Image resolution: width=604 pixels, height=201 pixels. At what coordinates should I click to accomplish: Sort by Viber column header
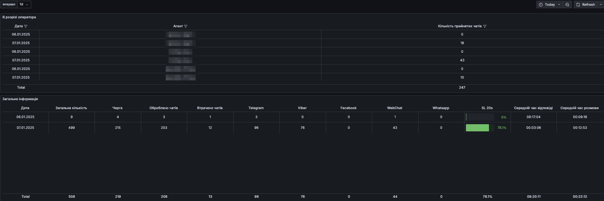302,108
